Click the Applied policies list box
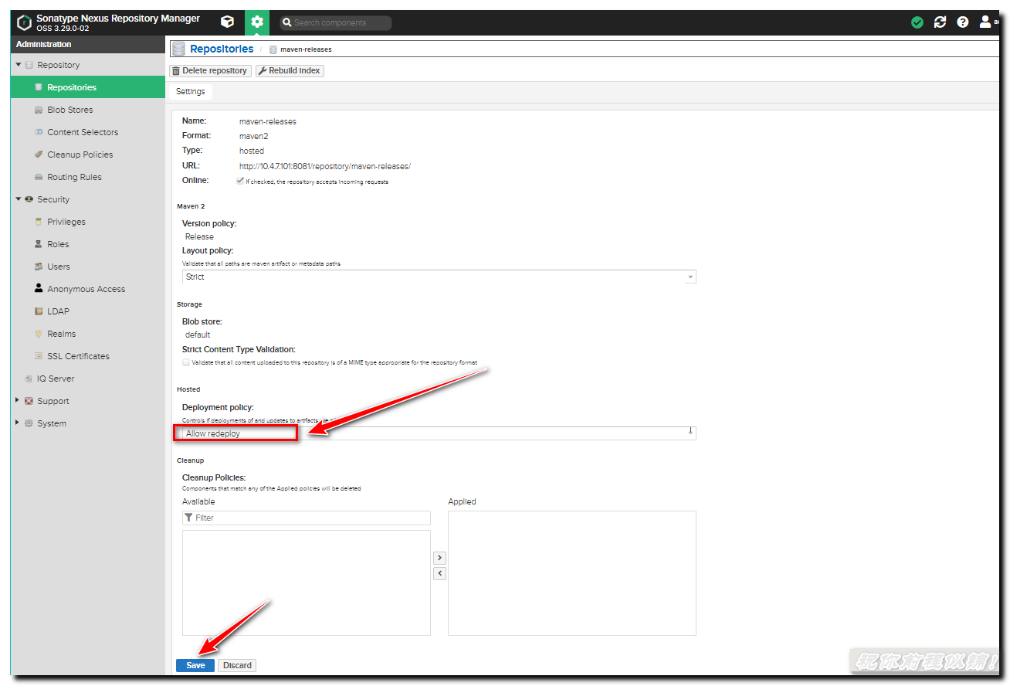This screenshot has width=1010, height=686. 572,573
